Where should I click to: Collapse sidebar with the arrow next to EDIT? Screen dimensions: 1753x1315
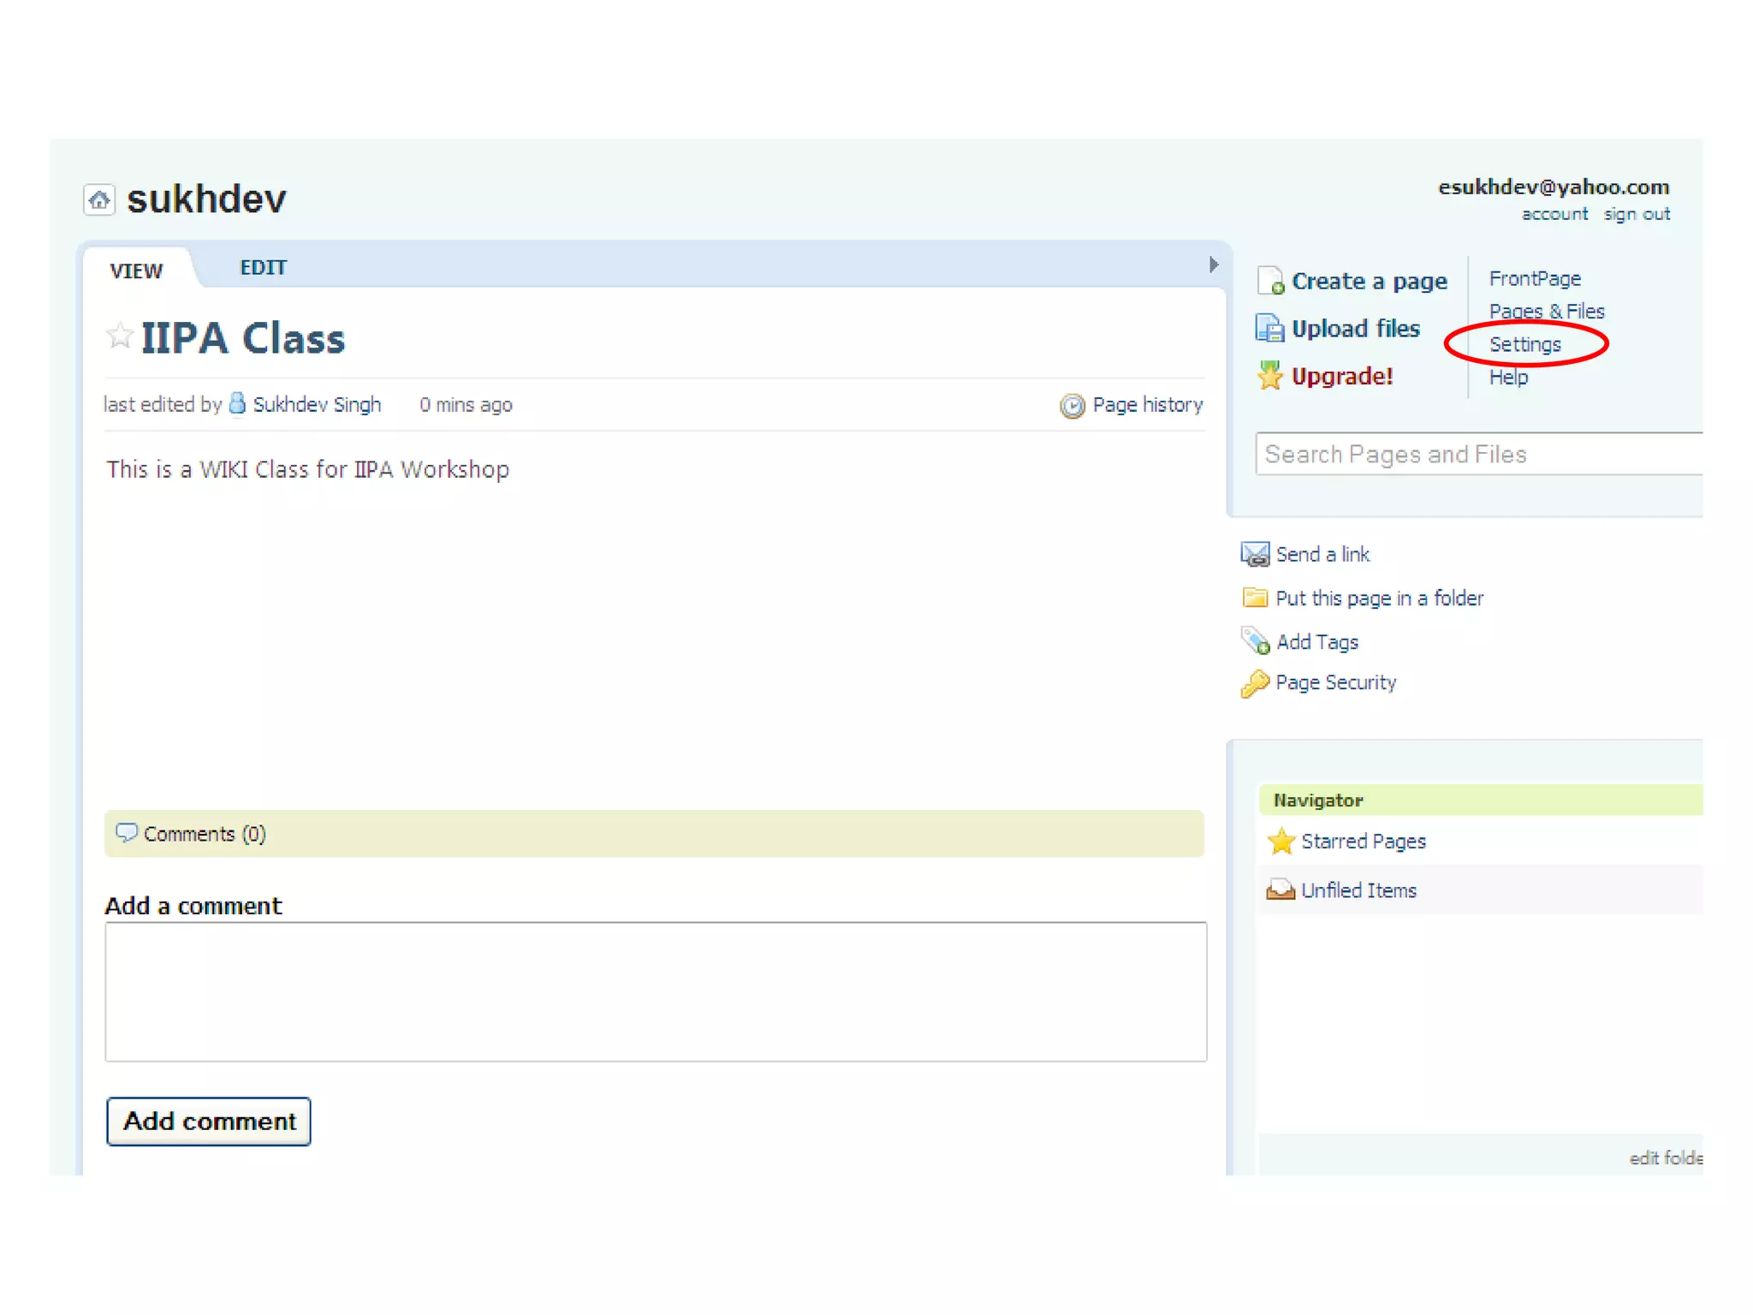(x=1213, y=265)
